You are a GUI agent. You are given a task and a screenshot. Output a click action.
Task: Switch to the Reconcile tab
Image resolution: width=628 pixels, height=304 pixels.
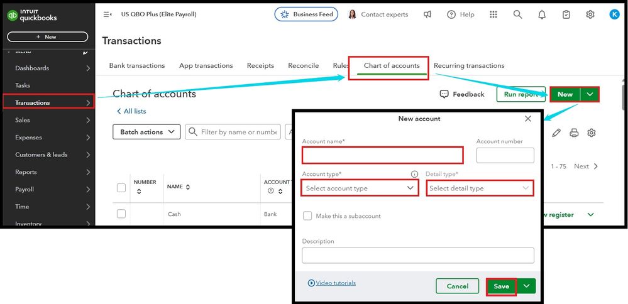click(x=304, y=65)
